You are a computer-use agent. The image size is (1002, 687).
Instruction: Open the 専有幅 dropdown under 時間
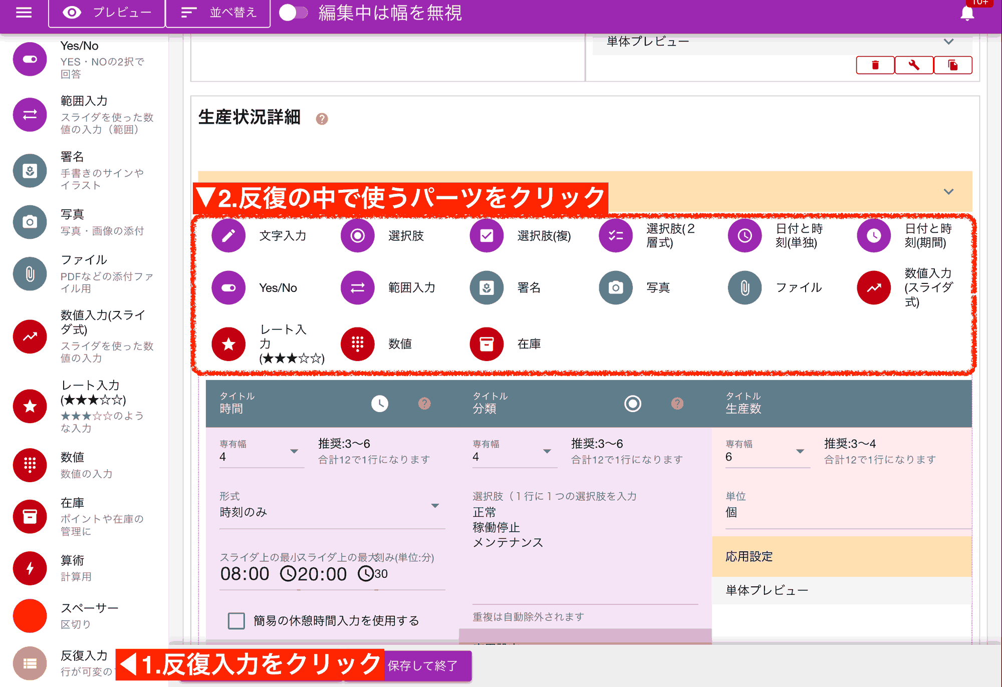tap(295, 452)
